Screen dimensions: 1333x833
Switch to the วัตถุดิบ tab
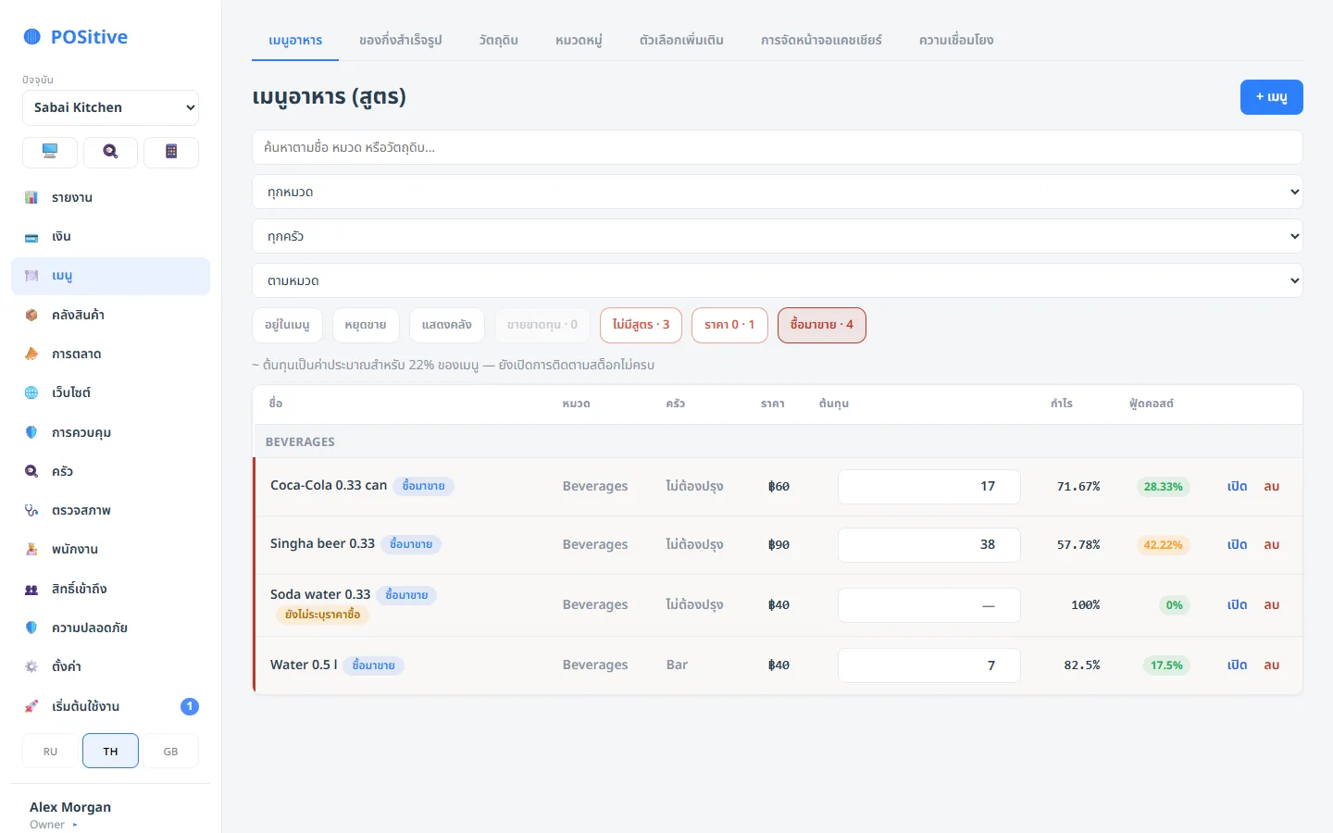point(499,40)
